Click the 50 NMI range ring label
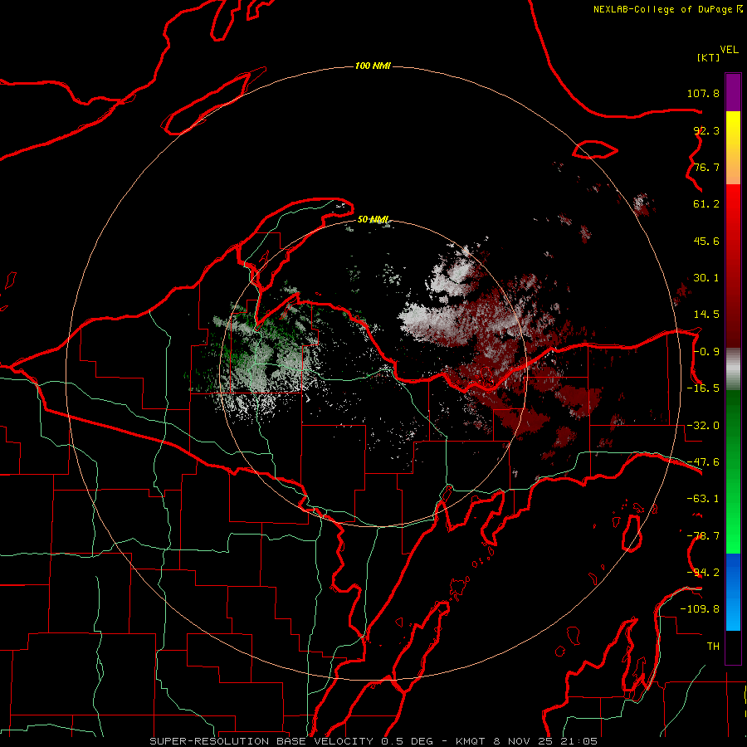The width and height of the screenshot is (747, 747). [373, 219]
